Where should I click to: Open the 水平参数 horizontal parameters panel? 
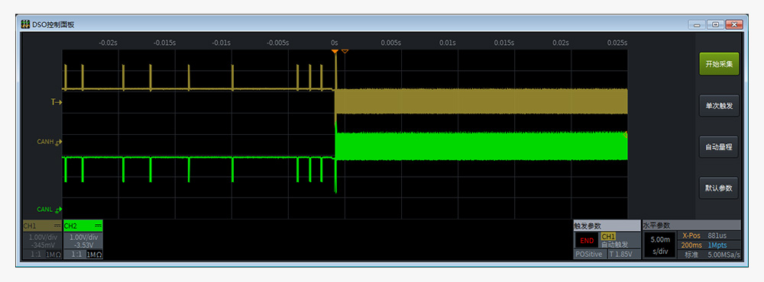[x=691, y=225]
